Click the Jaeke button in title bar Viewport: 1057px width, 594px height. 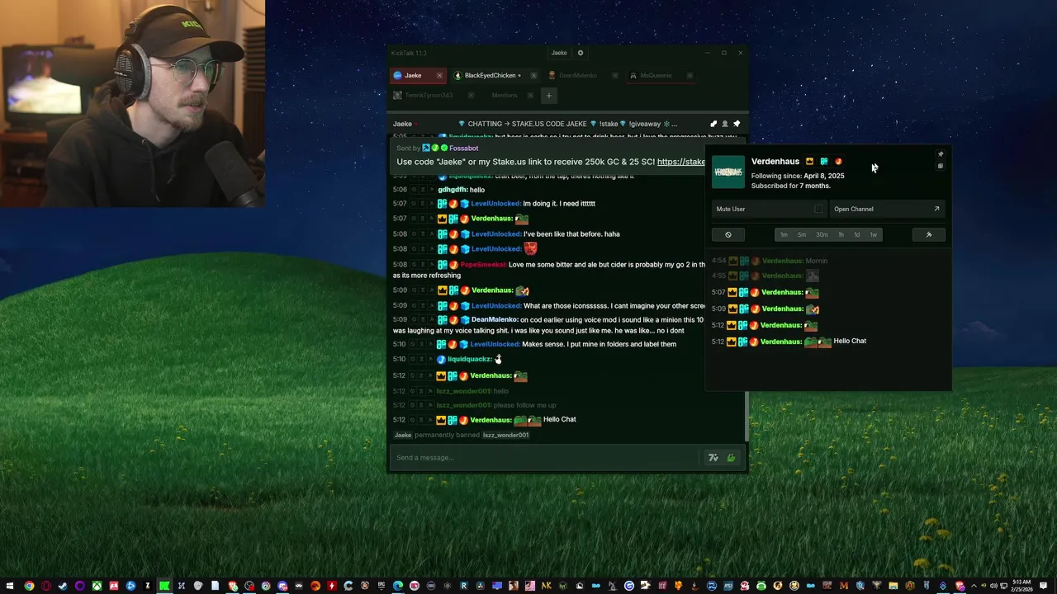[559, 53]
